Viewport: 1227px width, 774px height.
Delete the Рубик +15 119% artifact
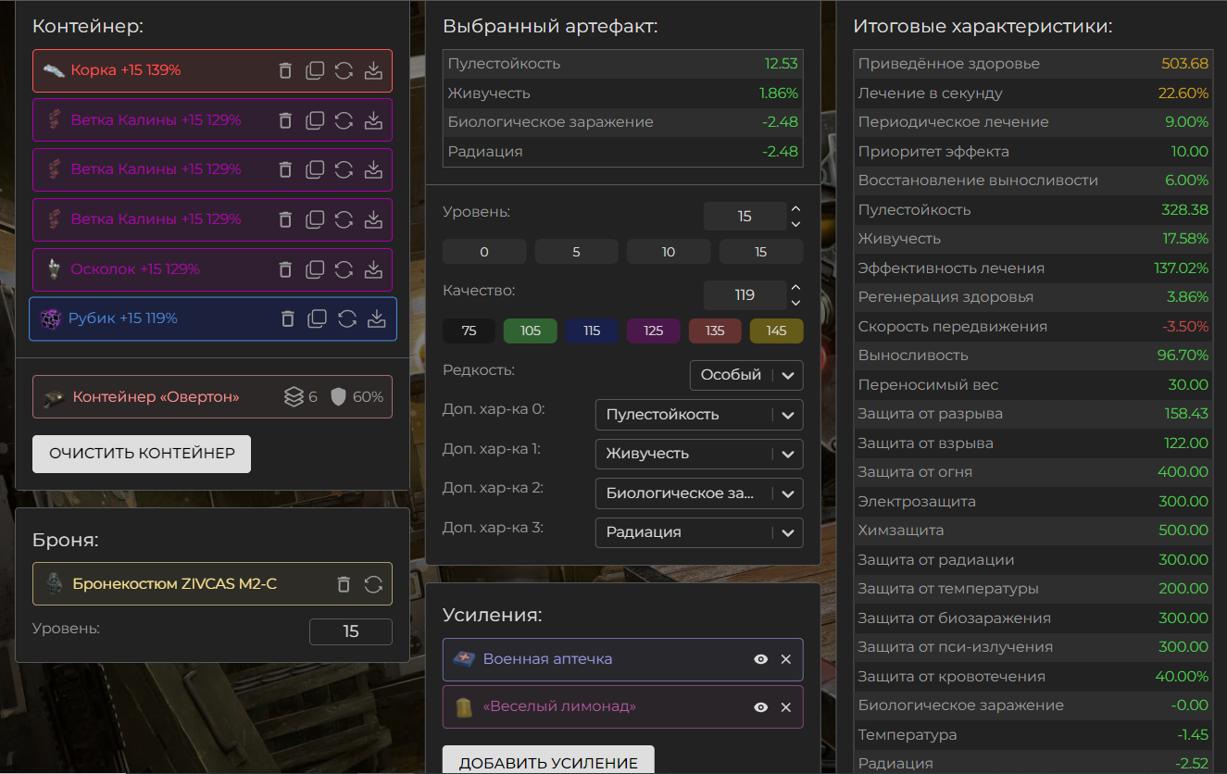click(288, 318)
